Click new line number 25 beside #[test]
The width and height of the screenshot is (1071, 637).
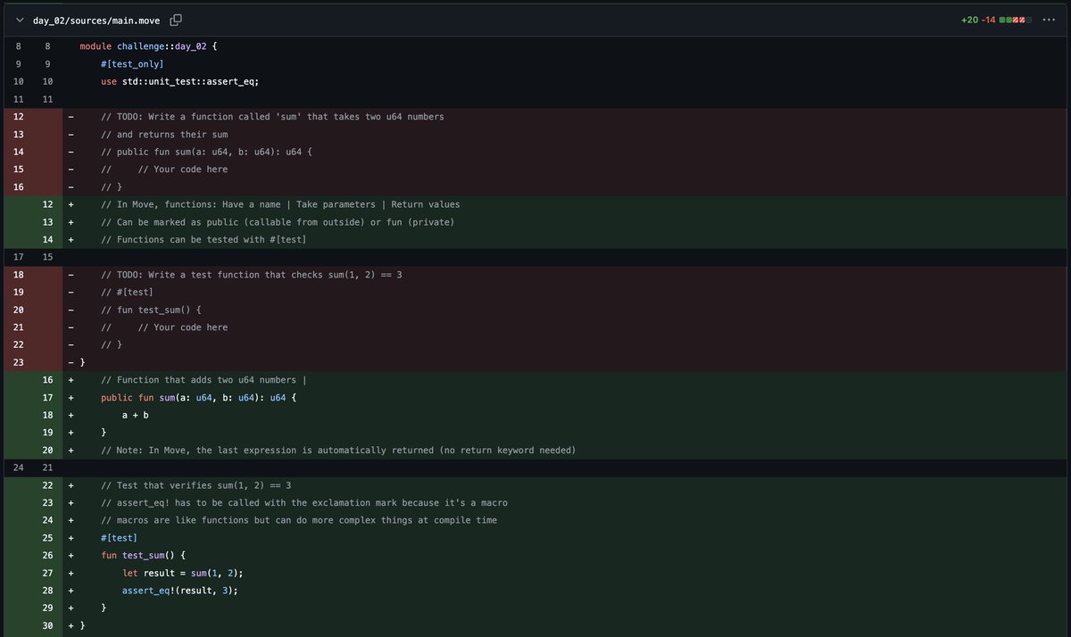[48, 537]
